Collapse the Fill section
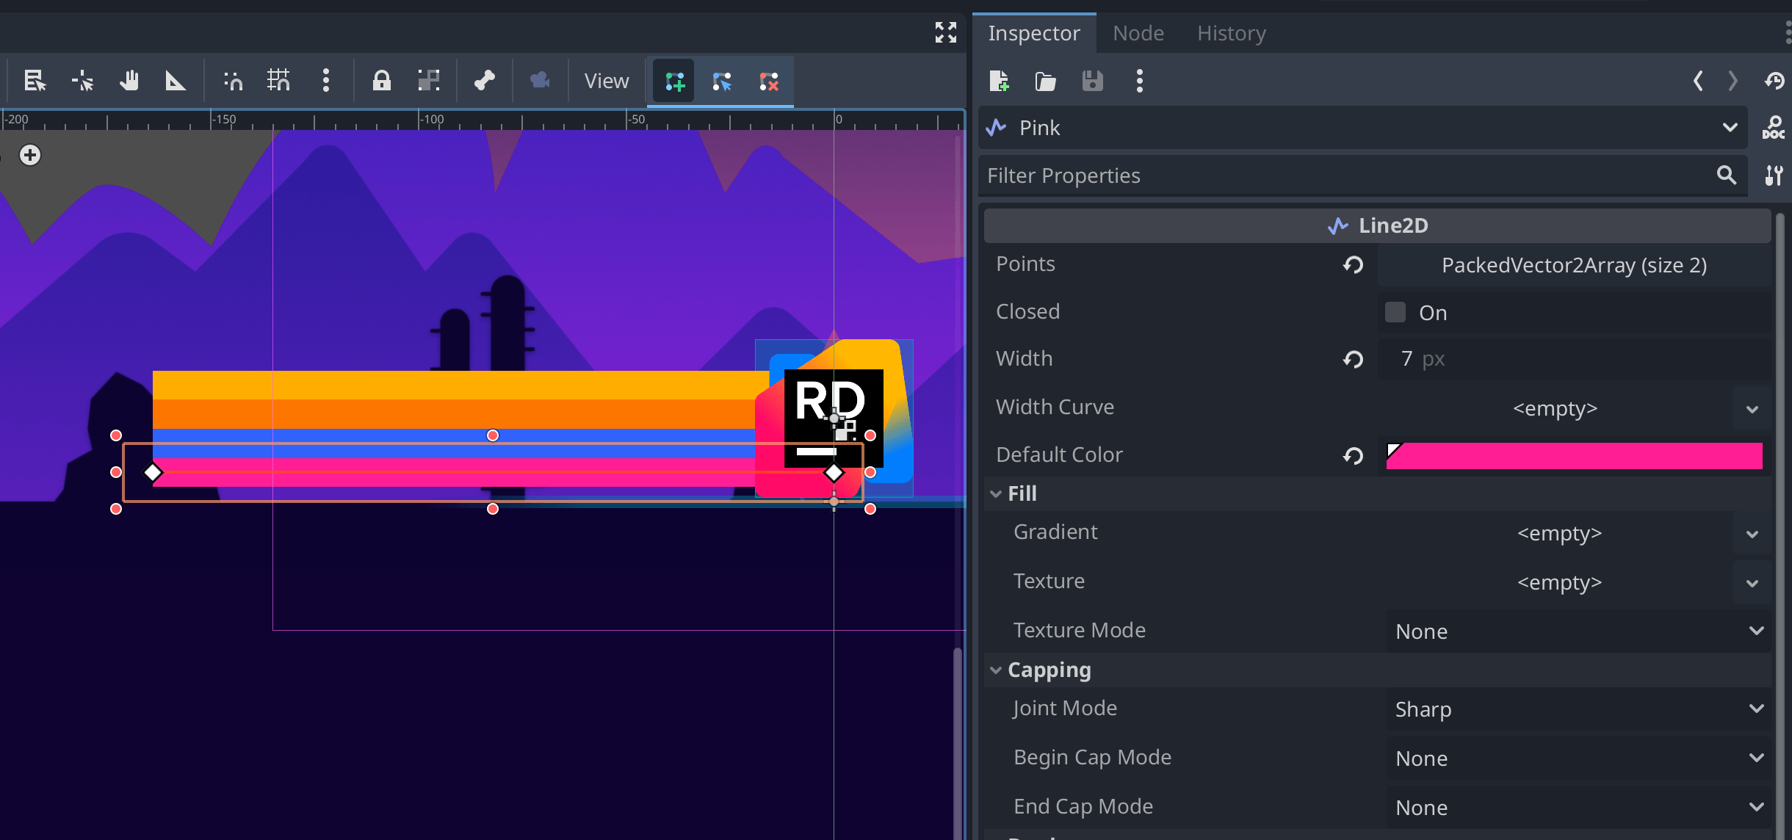Screen dimensions: 1792x840 click(x=996, y=493)
